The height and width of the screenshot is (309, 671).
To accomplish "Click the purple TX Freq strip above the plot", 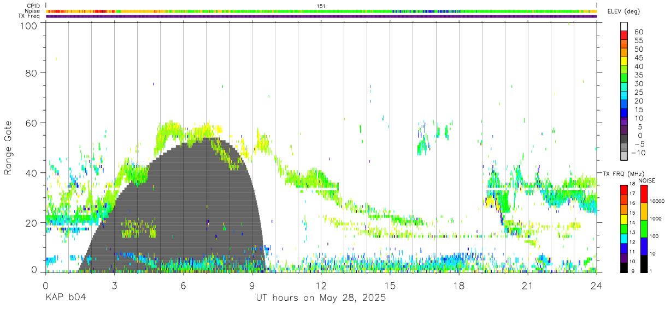I will 321,16.
